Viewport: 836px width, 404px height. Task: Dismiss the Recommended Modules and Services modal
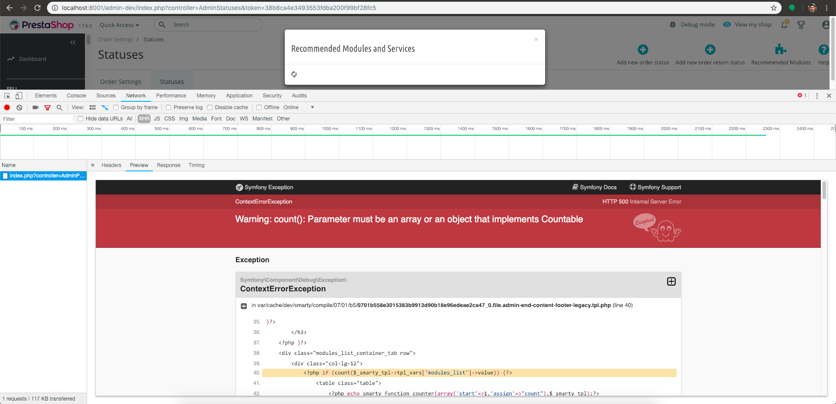point(536,39)
